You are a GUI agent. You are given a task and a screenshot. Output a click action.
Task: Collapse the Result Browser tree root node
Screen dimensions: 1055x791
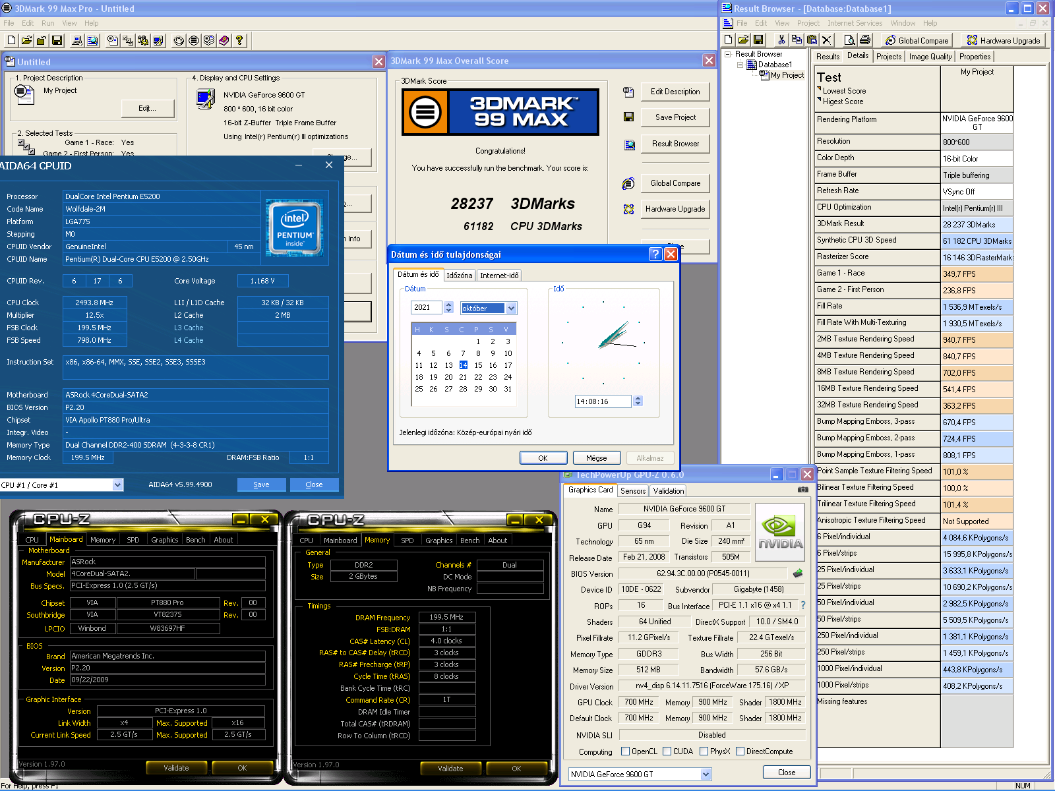click(728, 54)
